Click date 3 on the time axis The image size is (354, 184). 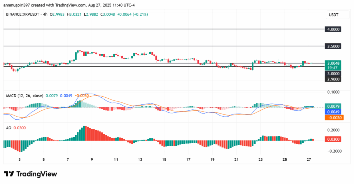click(20, 160)
